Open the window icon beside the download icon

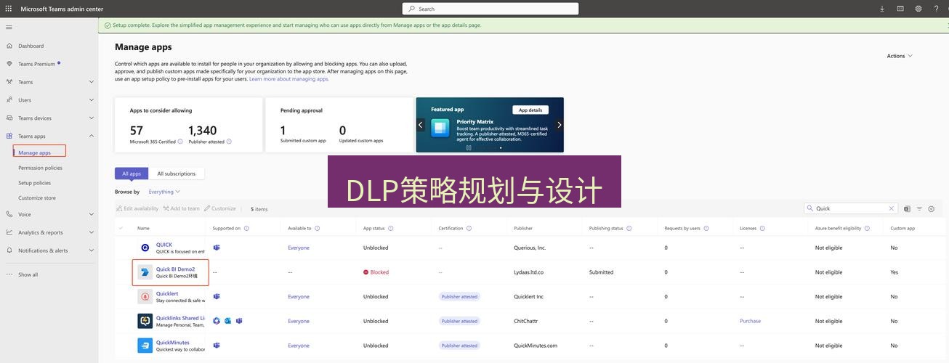900,9
